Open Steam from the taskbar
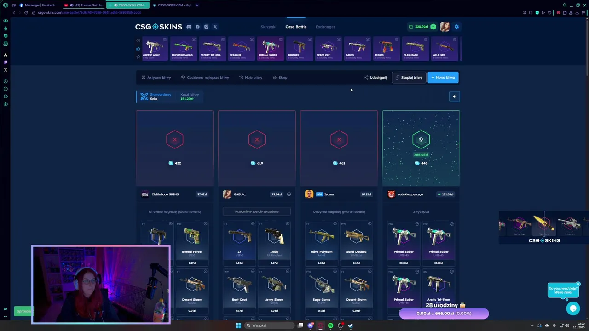 351,325
